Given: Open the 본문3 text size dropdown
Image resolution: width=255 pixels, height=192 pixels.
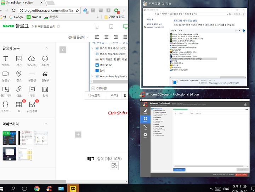Looking at the screenshot, I should [114, 96].
